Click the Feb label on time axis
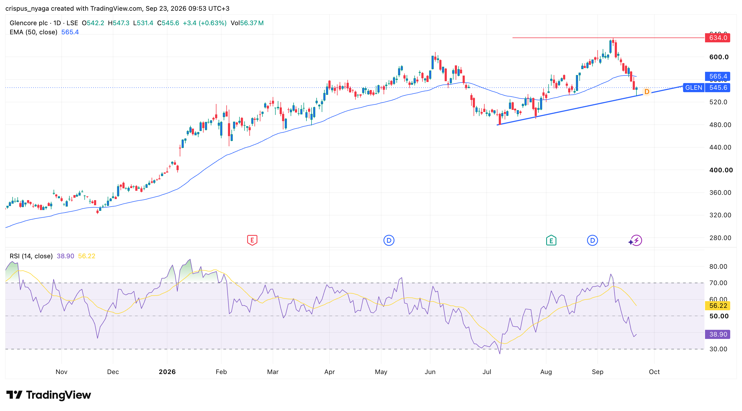 [x=221, y=372]
